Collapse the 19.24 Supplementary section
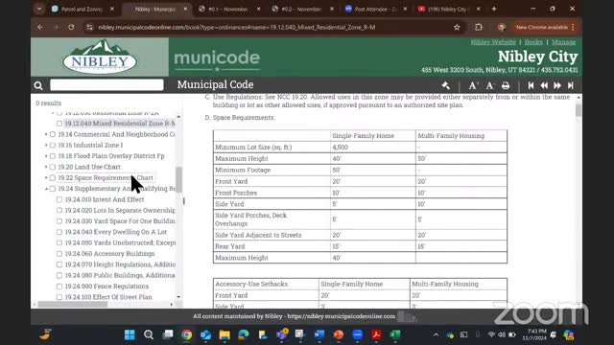Image resolution: width=614 pixels, height=345 pixels. pos(46,189)
